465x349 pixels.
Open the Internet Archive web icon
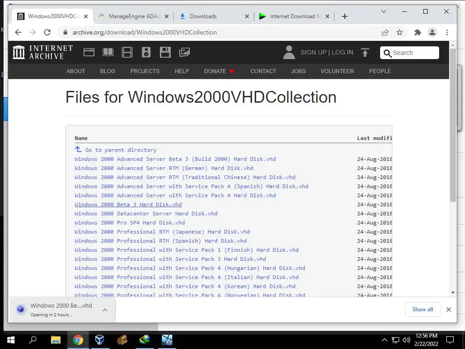tap(89, 52)
